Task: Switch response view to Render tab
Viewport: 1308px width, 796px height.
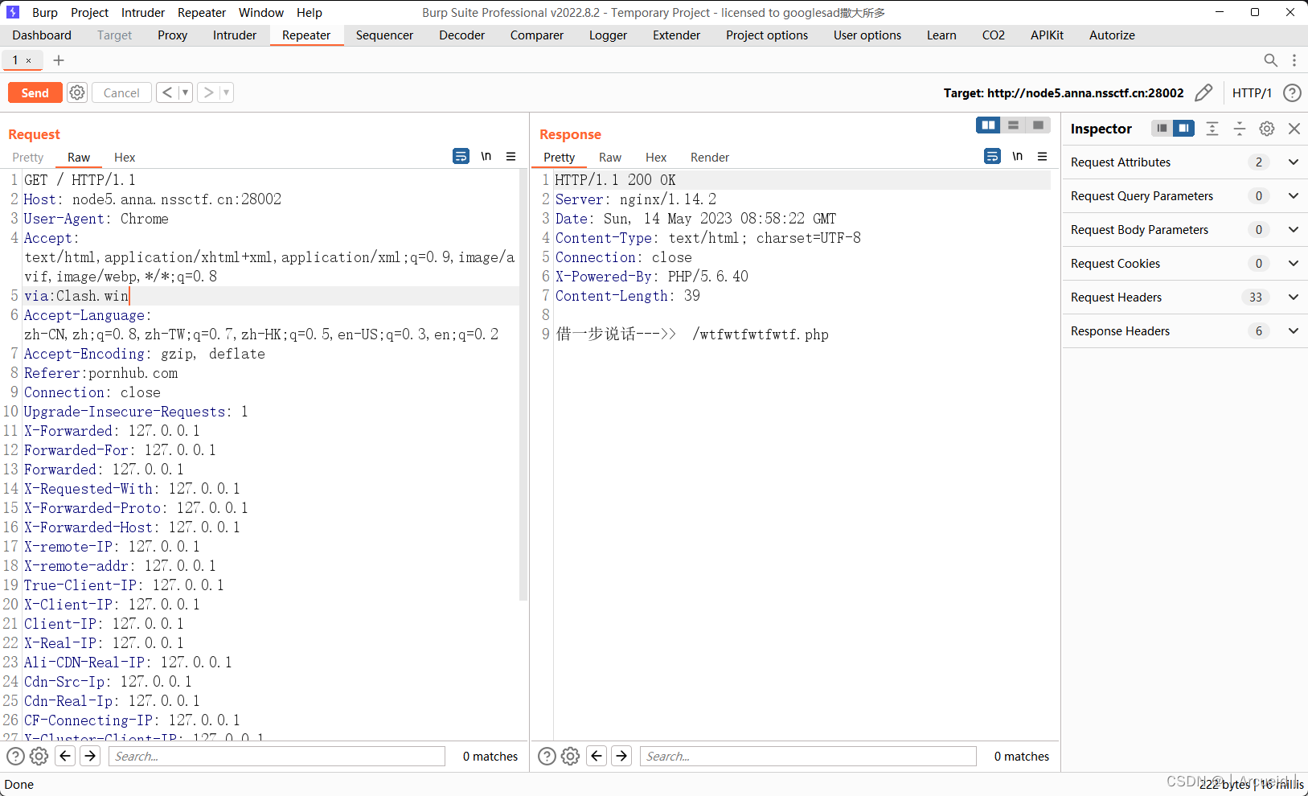Action: click(710, 158)
